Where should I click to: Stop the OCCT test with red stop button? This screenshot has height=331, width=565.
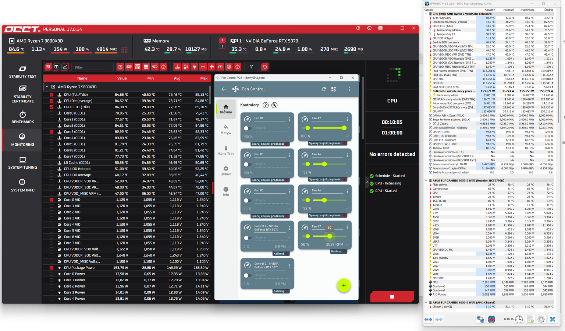[392, 297]
